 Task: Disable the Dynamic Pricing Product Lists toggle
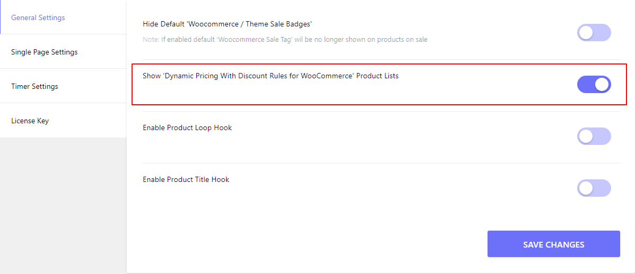point(594,84)
